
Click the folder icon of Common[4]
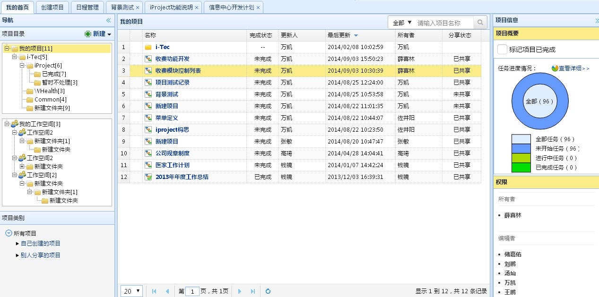pos(30,100)
